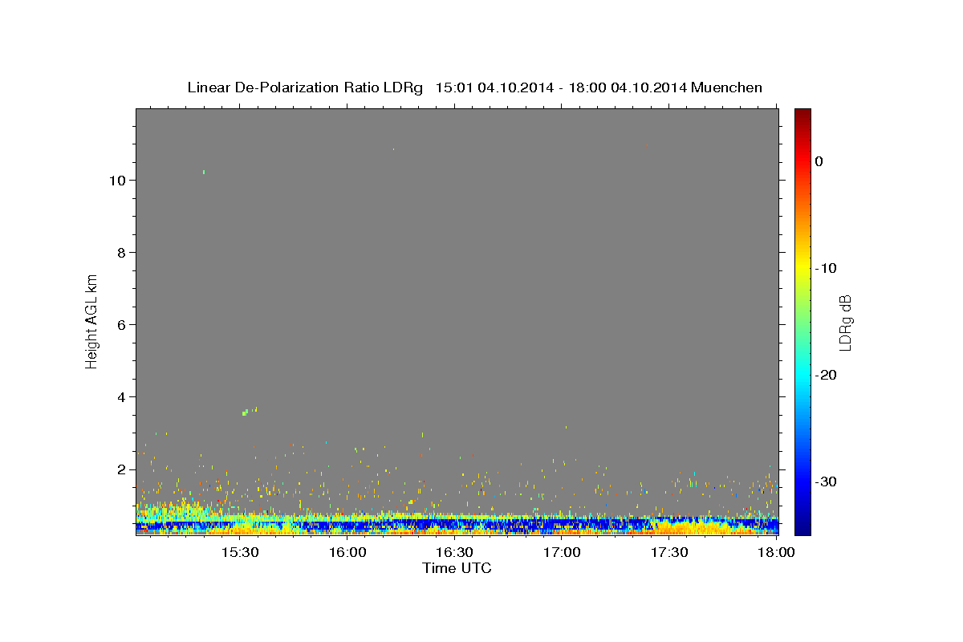Image resolution: width=963 pixels, height=642 pixels.
Task: Click the height tick label 8
Action: tap(123, 252)
